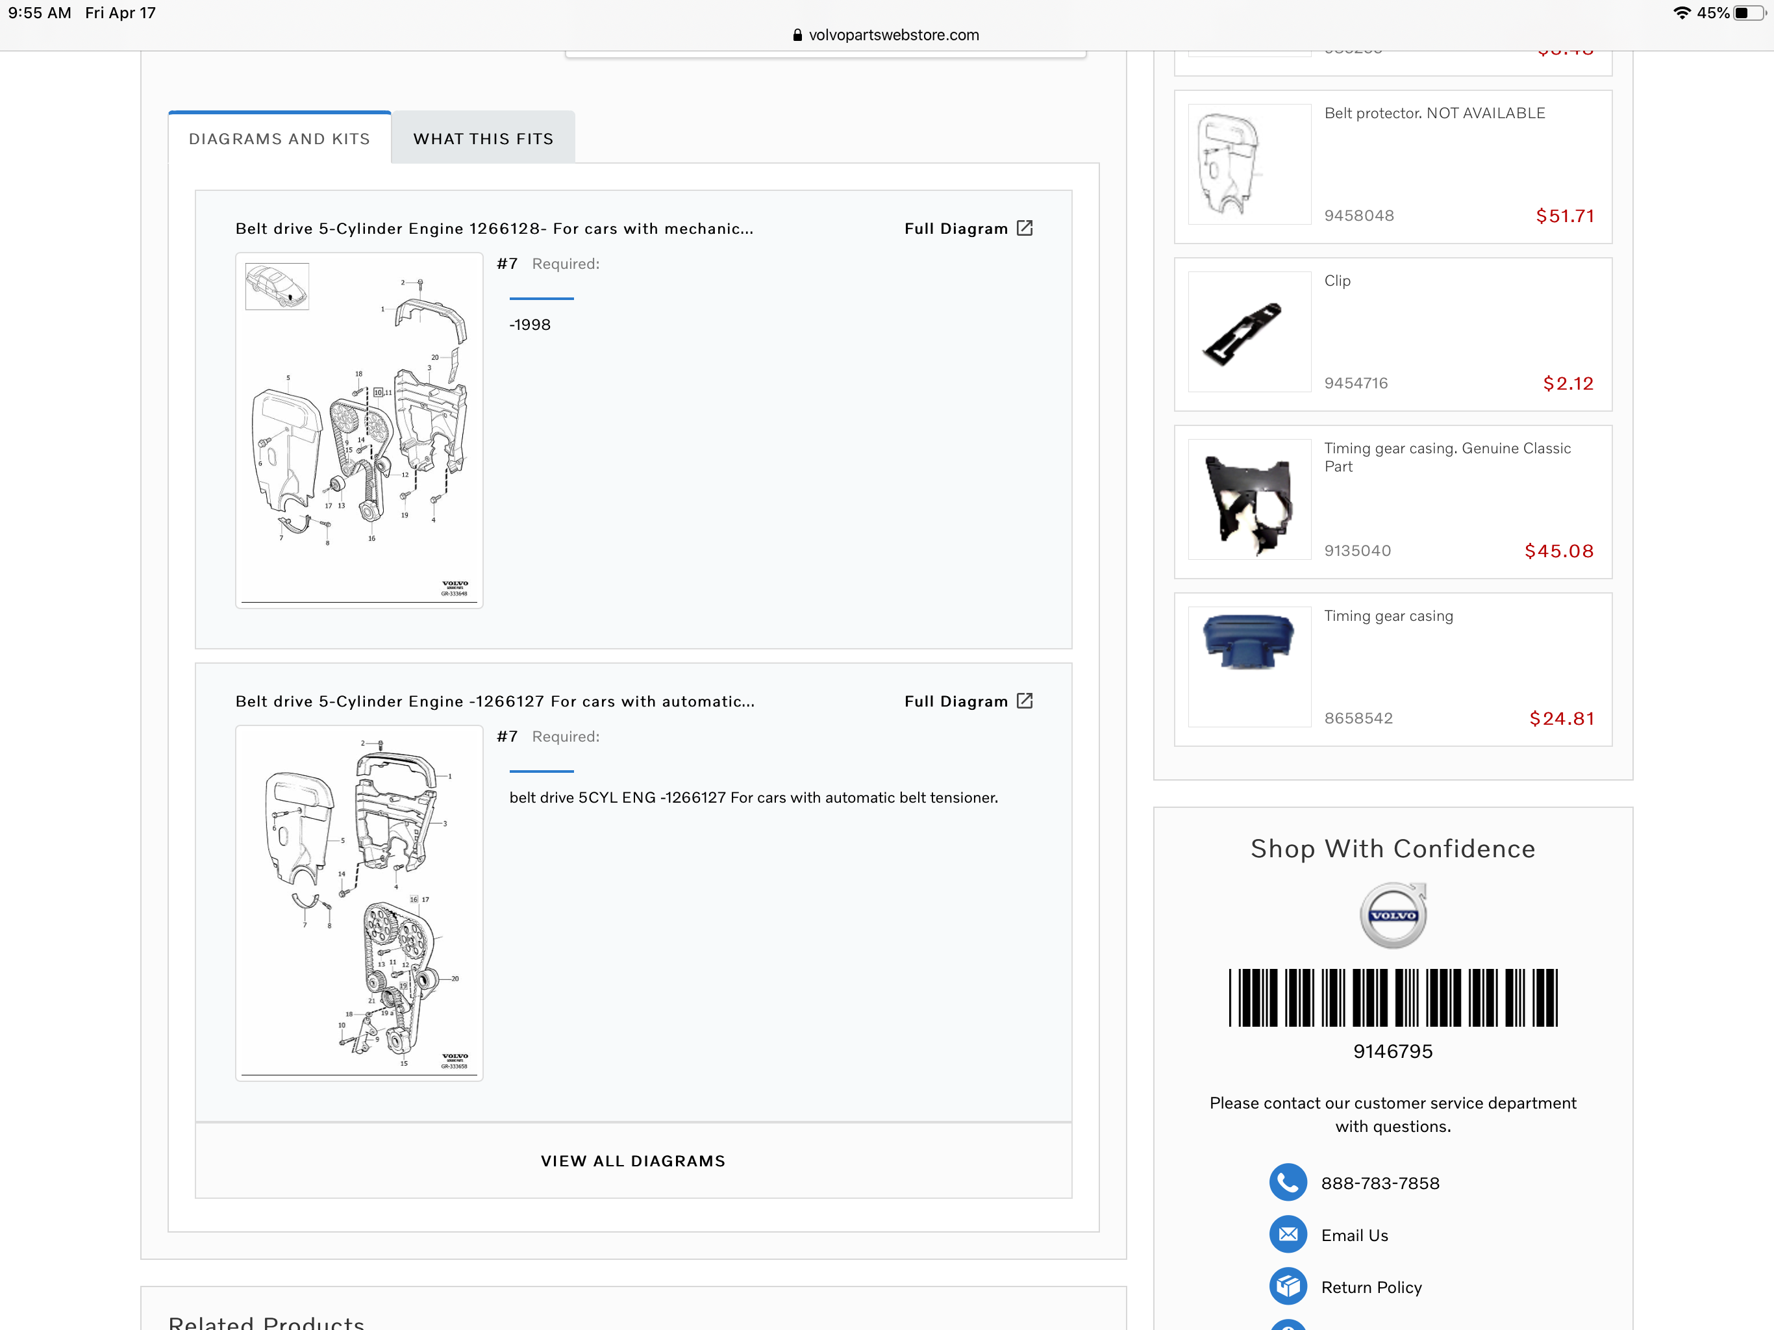Open Belt protector NOT AVAILABLE product
Image resolution: width=1774 pixels, height=1330 pixels.
[x=1434, y=113]
